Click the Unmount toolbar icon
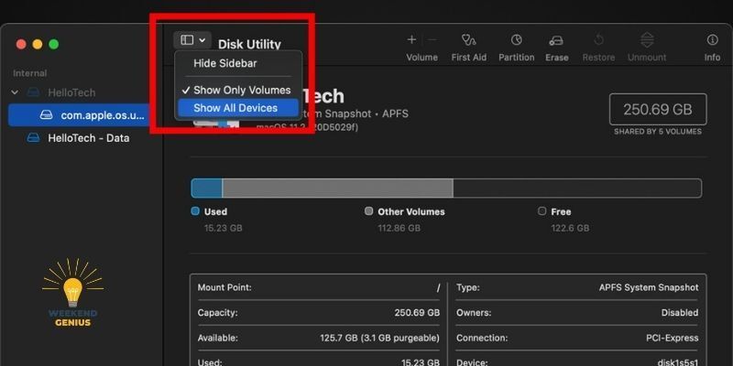This screenshot has height=366, width=733. coord(647,40)
